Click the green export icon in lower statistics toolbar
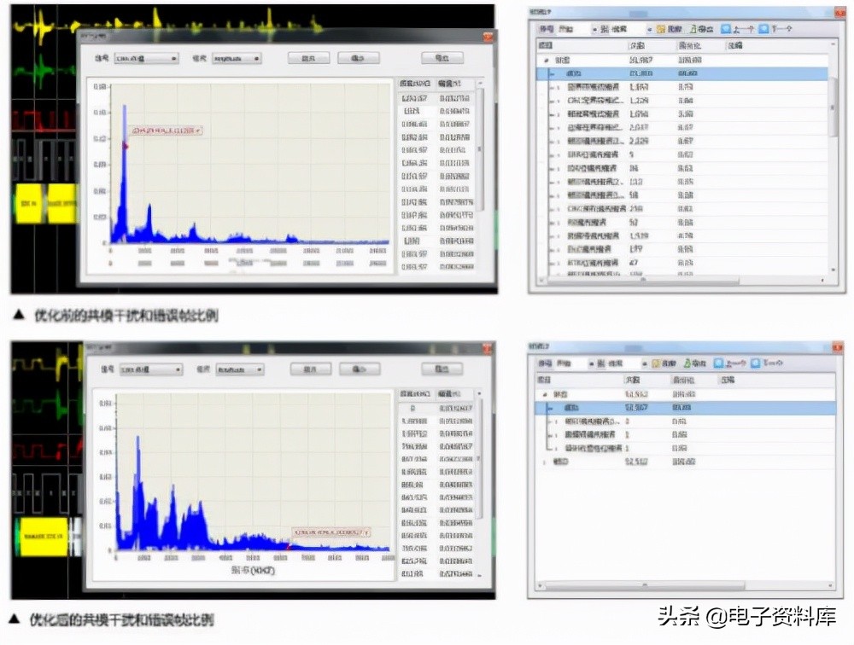Viewport: 854px width, 645px height. [687, 363]
